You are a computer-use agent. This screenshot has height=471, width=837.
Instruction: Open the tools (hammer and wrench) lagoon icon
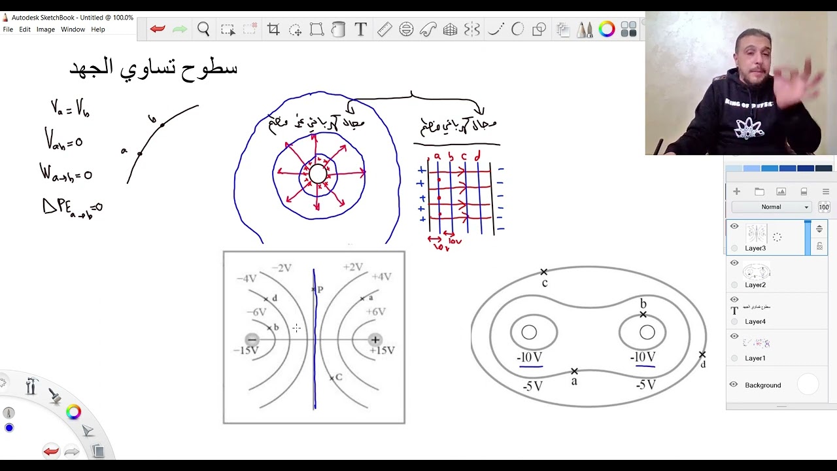(x=31, y=387)
